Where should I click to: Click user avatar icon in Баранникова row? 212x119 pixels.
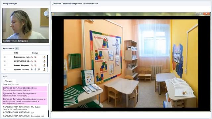coord(44,57)
